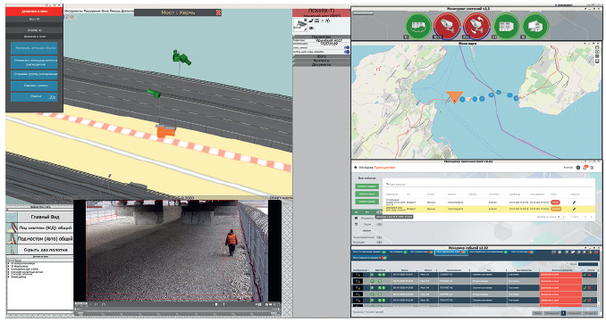Click the green cloud servers status icon
The image size is (606, 322).
click(418, 26)
